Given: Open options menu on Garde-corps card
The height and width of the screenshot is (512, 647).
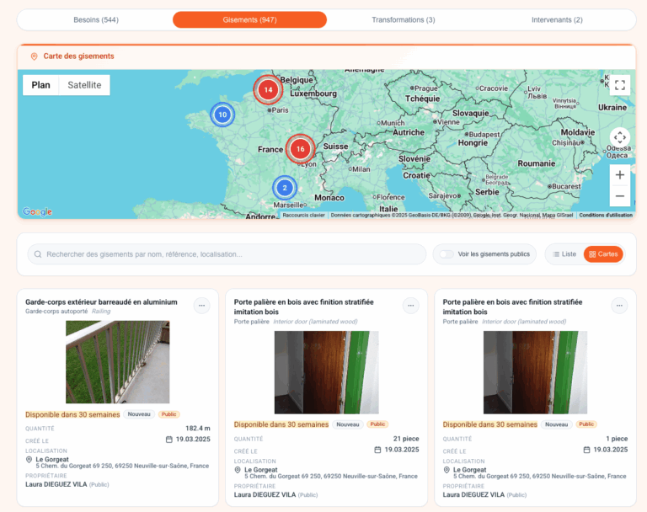Looking at the screenshot, I should [201, 306].
